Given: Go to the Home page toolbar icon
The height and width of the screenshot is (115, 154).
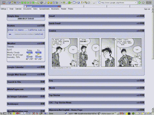Looking at the screenshot, I should [12, 3].
